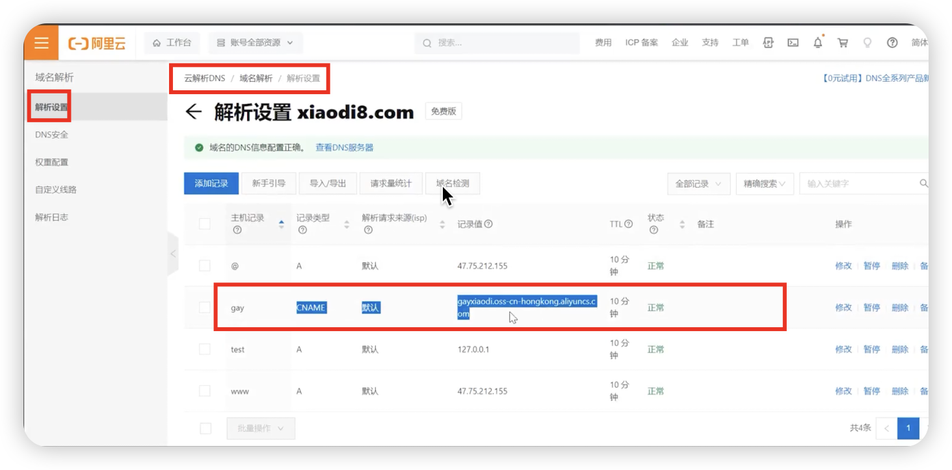Tick the checkbox beside 批量操作
The height and width of the screenshot is (470, 952).
point(205,428)
